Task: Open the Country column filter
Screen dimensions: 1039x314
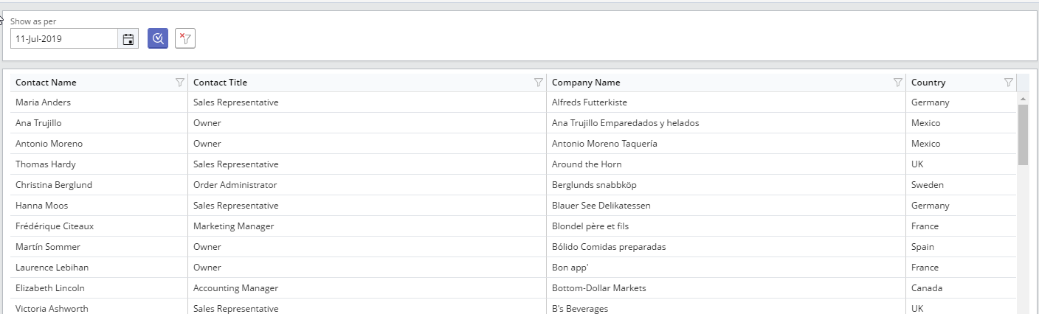Action: tap(1008, 83)
